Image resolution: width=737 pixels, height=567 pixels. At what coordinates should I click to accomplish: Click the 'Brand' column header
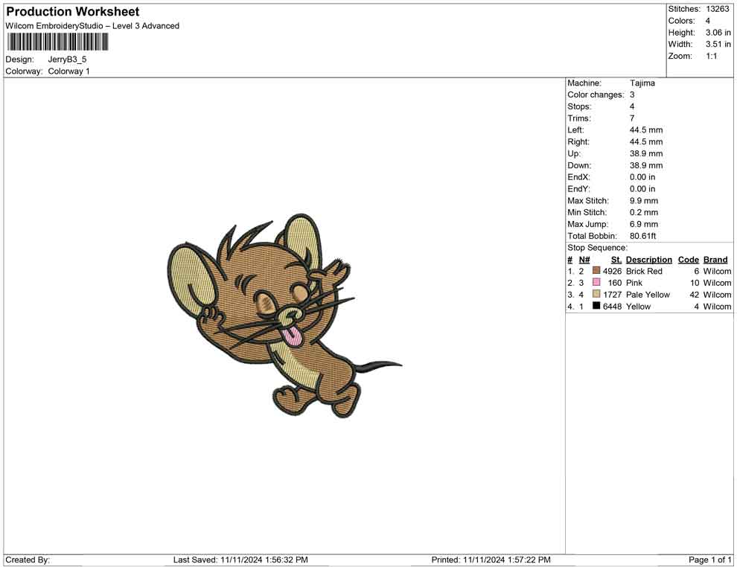715,259
